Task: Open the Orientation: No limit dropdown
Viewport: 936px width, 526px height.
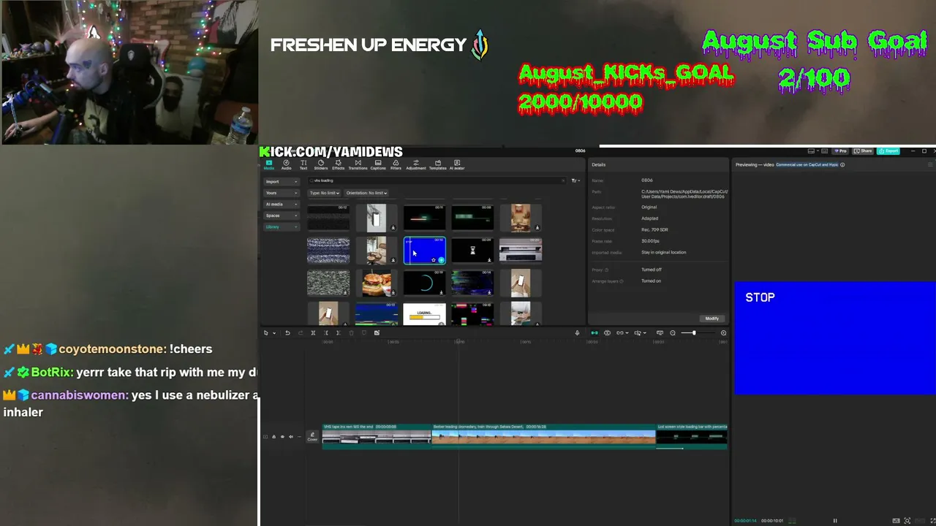Action: point(366,193)
